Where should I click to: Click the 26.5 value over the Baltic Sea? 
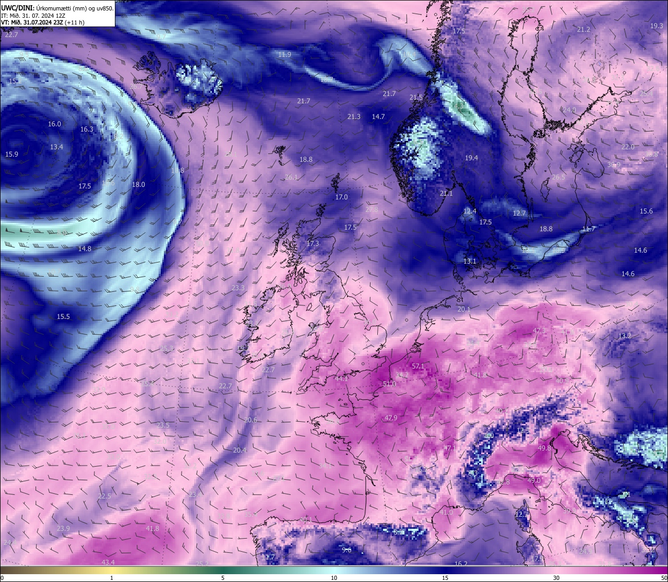[x=558, y=177]
